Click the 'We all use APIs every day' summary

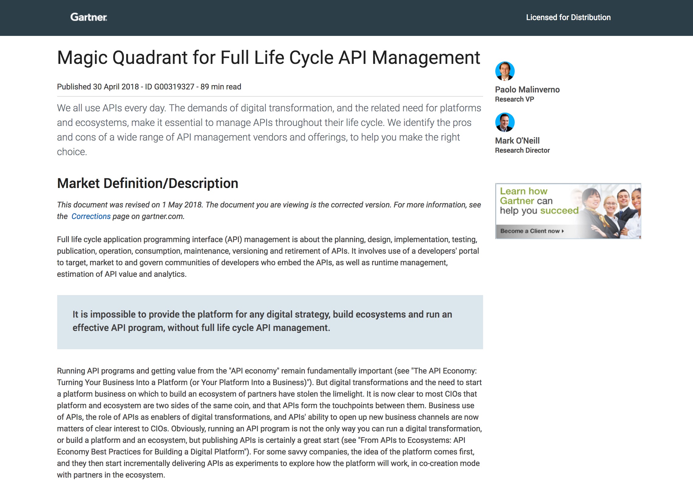tap(269, 130)
